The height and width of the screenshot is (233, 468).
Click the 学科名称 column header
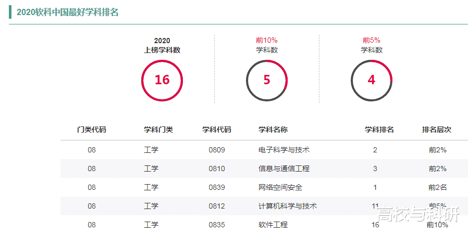273,130
